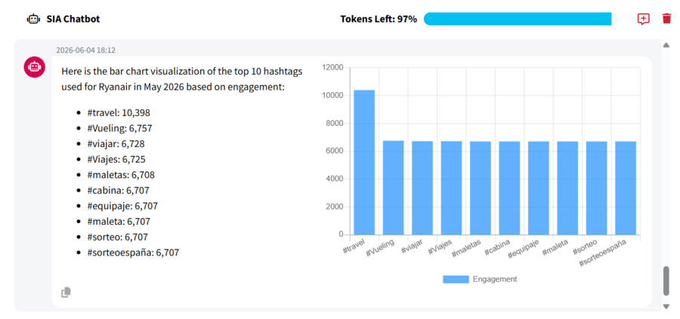The width and height of the screenshot is (680, 319).
Task: Click the #sorteo bar in the chart
Action: (597, 189)
